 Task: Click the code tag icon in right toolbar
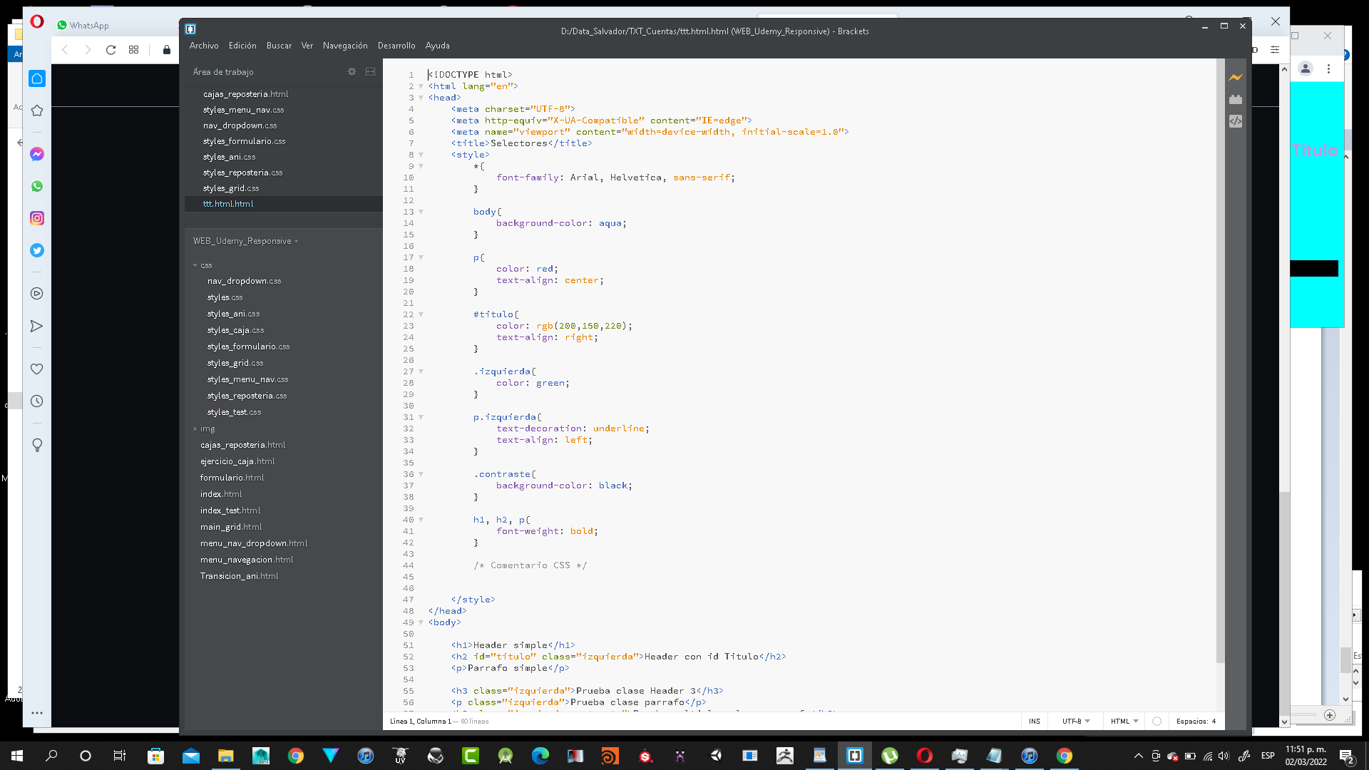click(x=1236, y=121)
